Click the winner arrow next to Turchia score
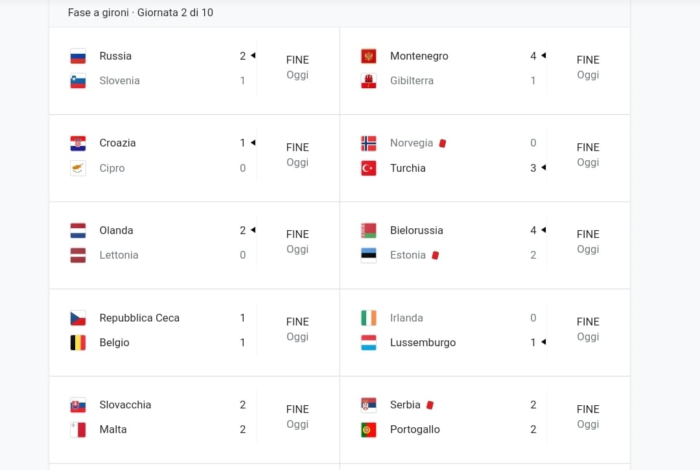700x470 pixels. 543,168
